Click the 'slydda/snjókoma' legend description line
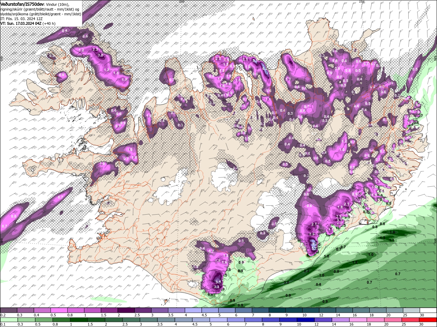Screen dimensions: 437x327 (41, 14)
